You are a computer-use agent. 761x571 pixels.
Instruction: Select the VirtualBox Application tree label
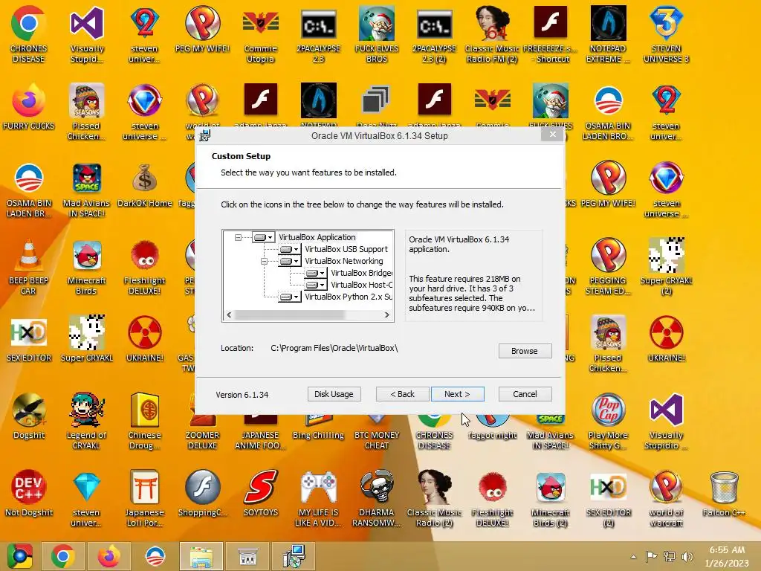pos(317,237)
